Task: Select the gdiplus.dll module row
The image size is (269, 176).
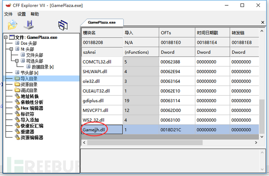Action: (x=170, y=101)
